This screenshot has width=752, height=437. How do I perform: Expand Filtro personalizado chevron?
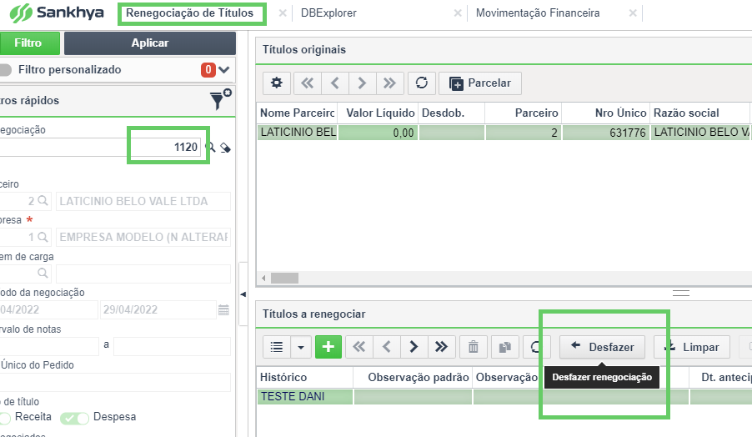point(224,70)
